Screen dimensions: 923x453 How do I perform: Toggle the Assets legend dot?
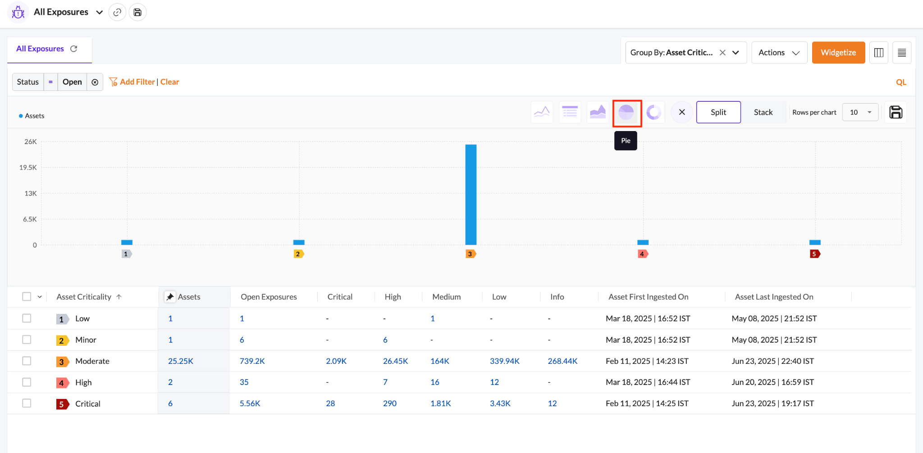click(21, 116)
